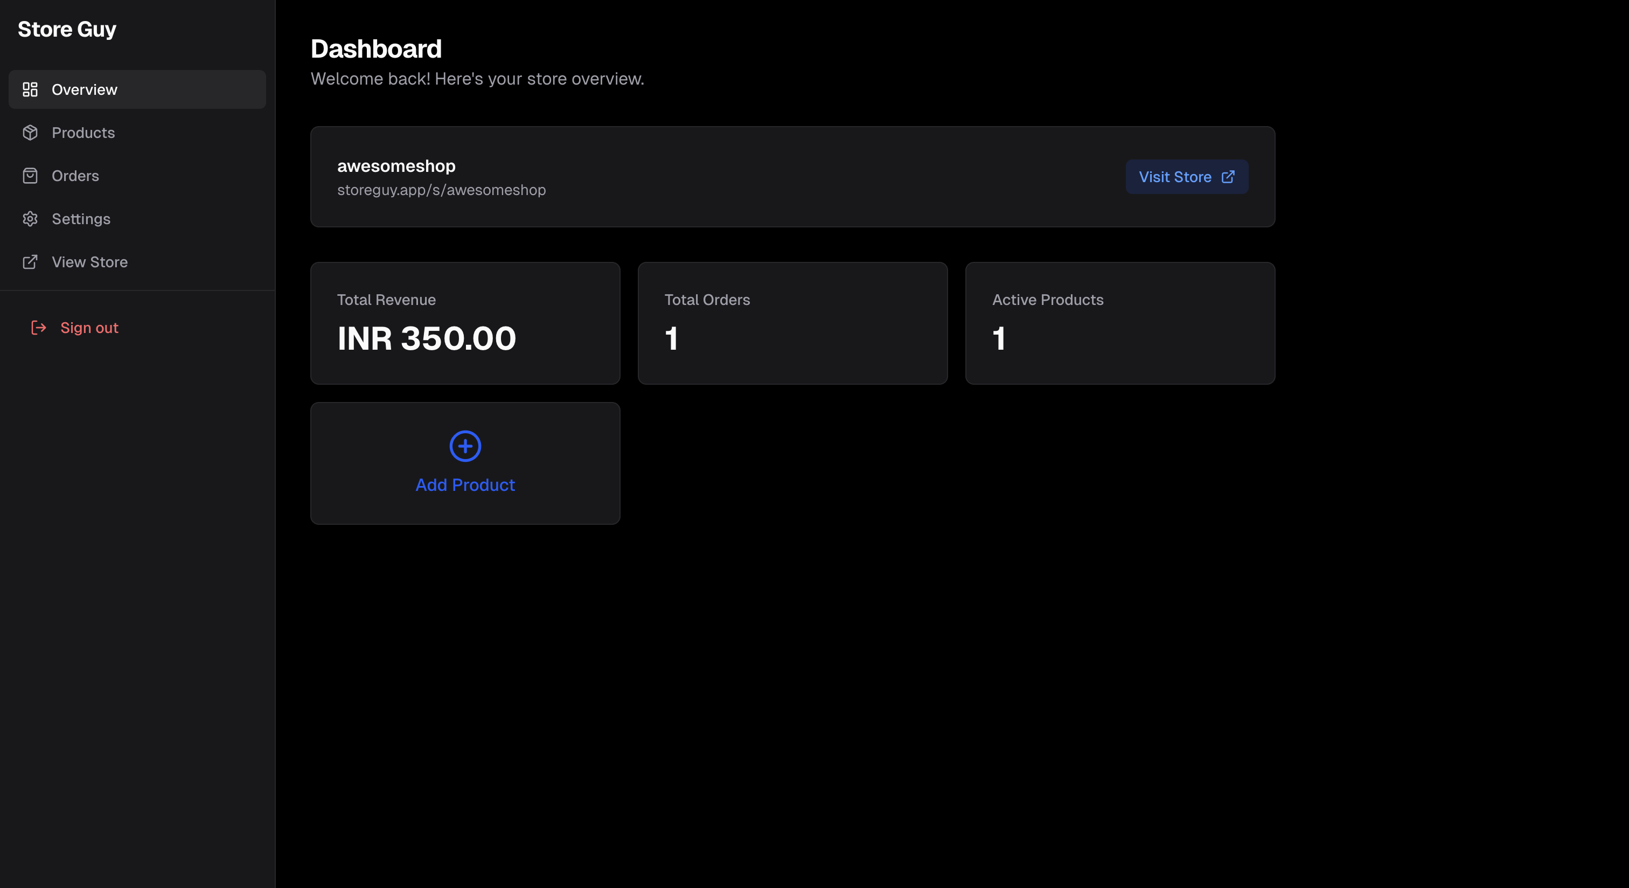Image resolution: width=1629 pixels, height=888 pixels.
Task: Click the View Store external-link icon
Action: coord(30,262)
